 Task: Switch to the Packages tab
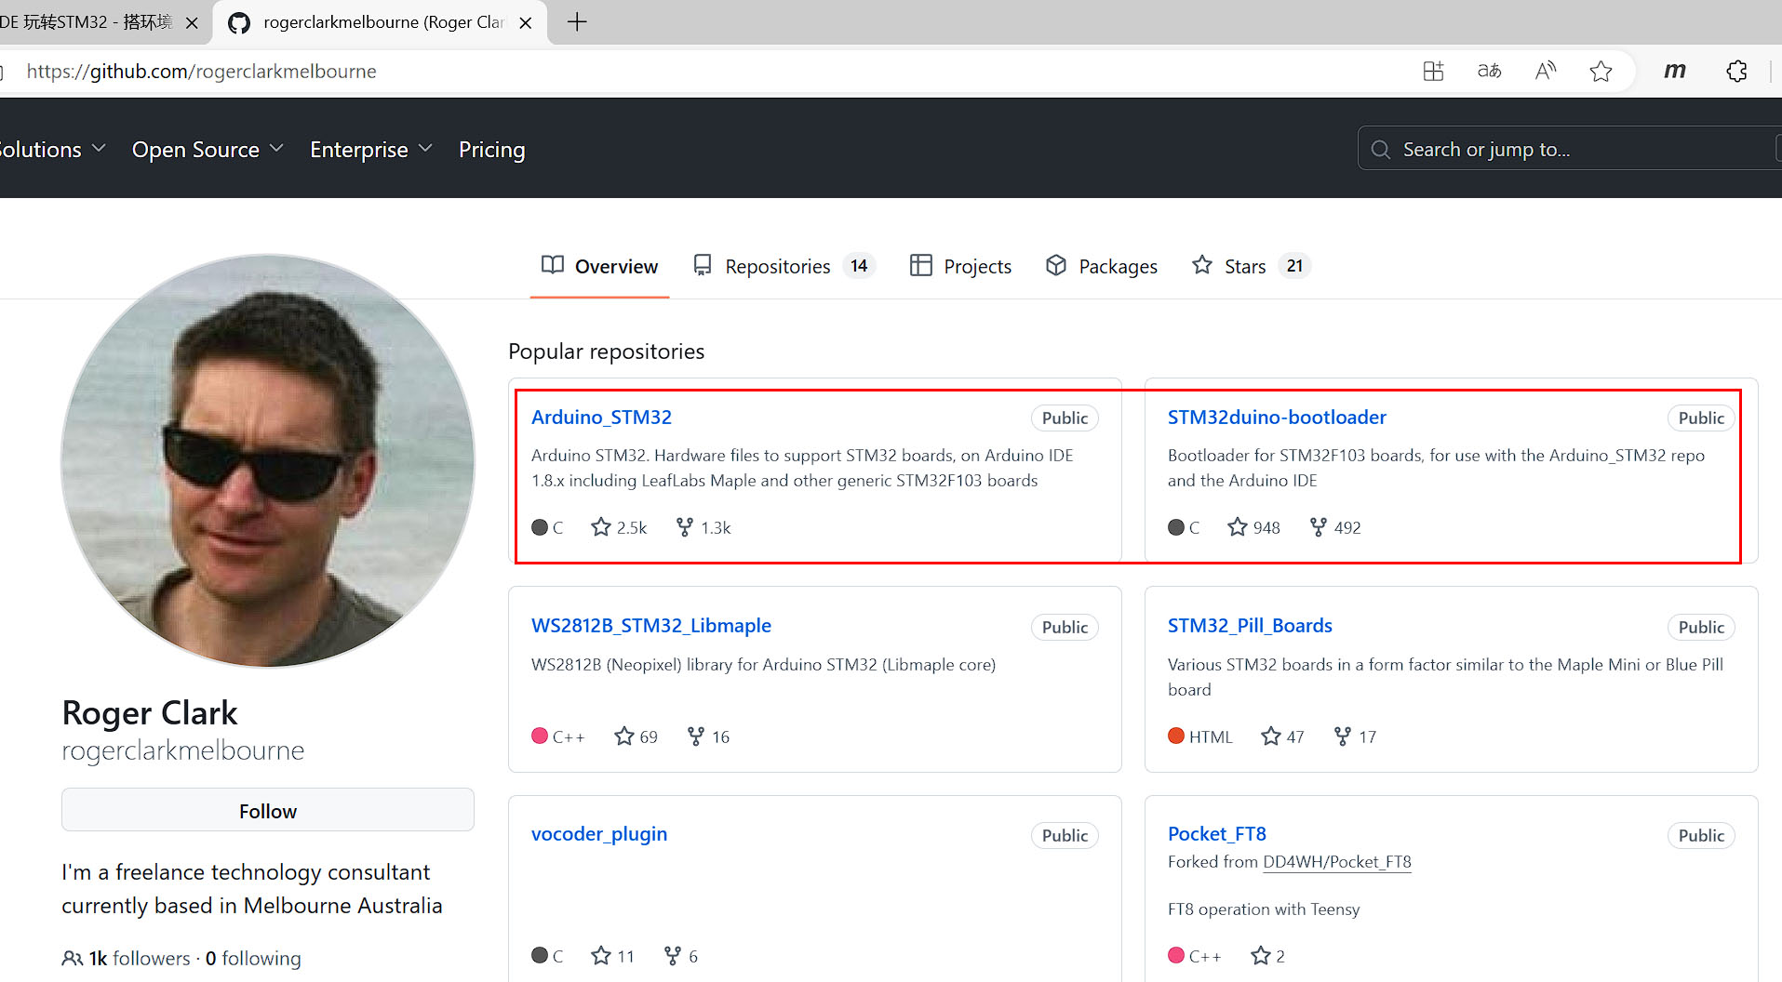(1102, 266)
